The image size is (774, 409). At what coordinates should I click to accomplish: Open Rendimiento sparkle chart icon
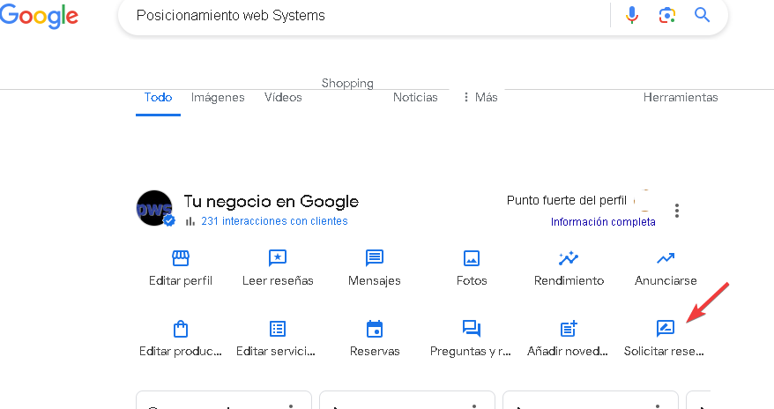[x=569, y=257]
